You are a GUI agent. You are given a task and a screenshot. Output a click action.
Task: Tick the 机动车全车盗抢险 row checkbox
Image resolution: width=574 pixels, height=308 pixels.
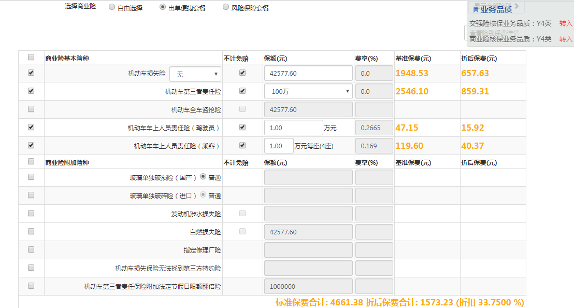coord(31,109)
